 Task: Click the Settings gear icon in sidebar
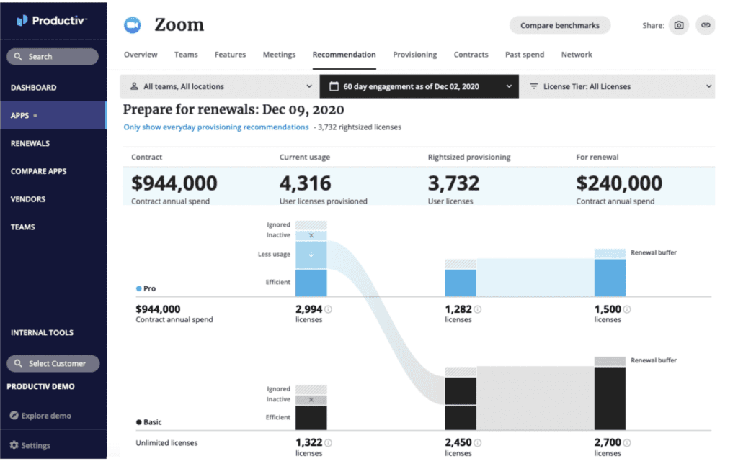click(14, 445)
